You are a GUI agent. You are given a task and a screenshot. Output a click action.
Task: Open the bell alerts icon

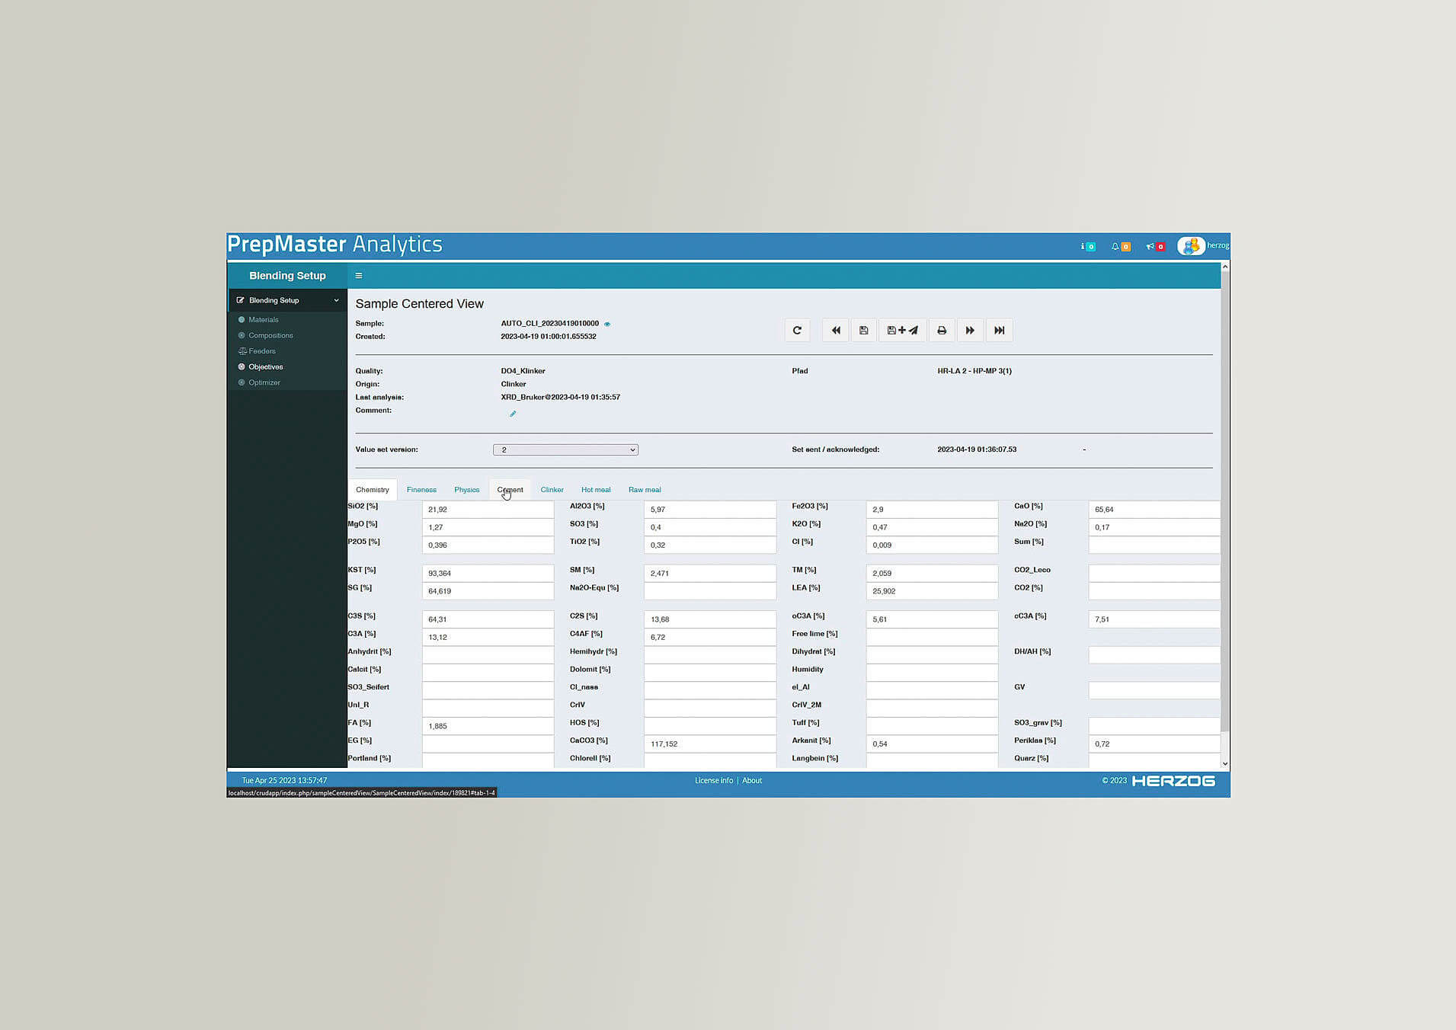[1120, 246]
